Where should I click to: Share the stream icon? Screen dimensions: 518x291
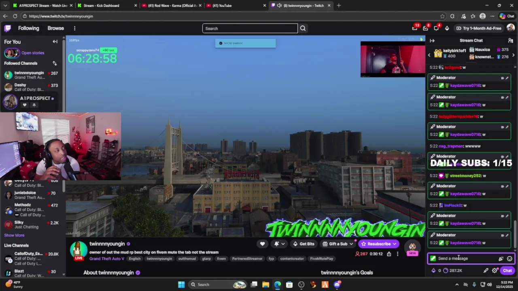[389, 254]
